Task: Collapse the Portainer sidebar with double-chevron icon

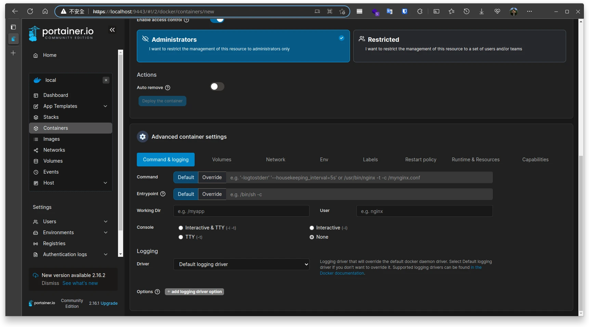Action: [112, 30]
